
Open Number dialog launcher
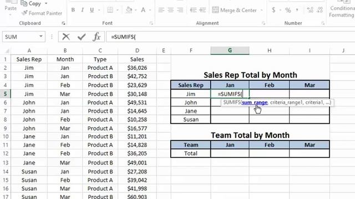(x=323, y=23)
